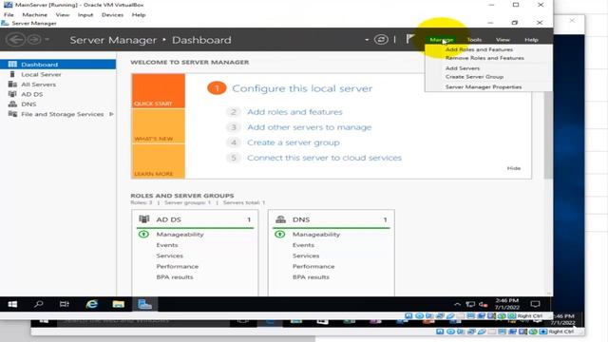608x342 pixels.
Task: Click Create a server group link
Action: click(x=294, y=142)
